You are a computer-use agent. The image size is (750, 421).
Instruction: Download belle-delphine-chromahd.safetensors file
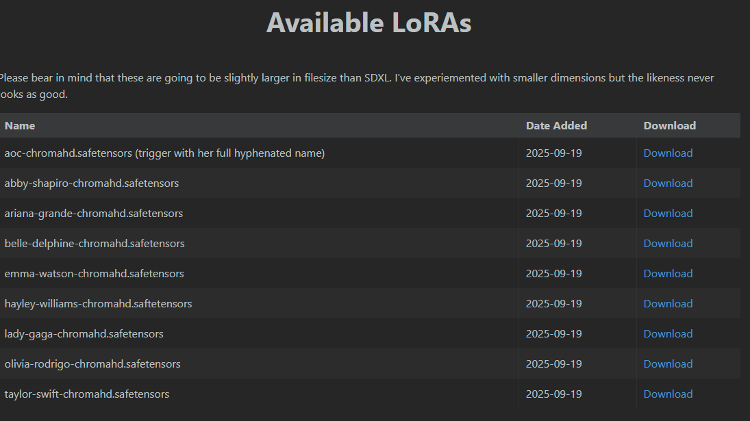tap(668, 243)
